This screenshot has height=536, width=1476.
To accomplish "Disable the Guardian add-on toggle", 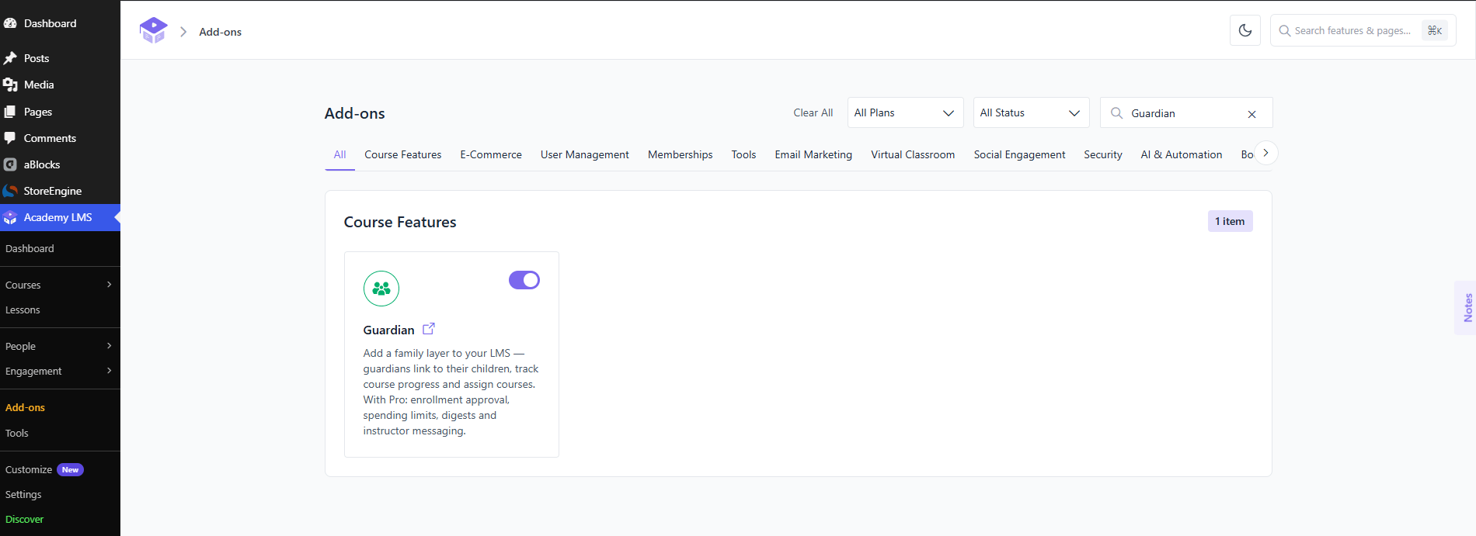I will (x=524, y=280).
